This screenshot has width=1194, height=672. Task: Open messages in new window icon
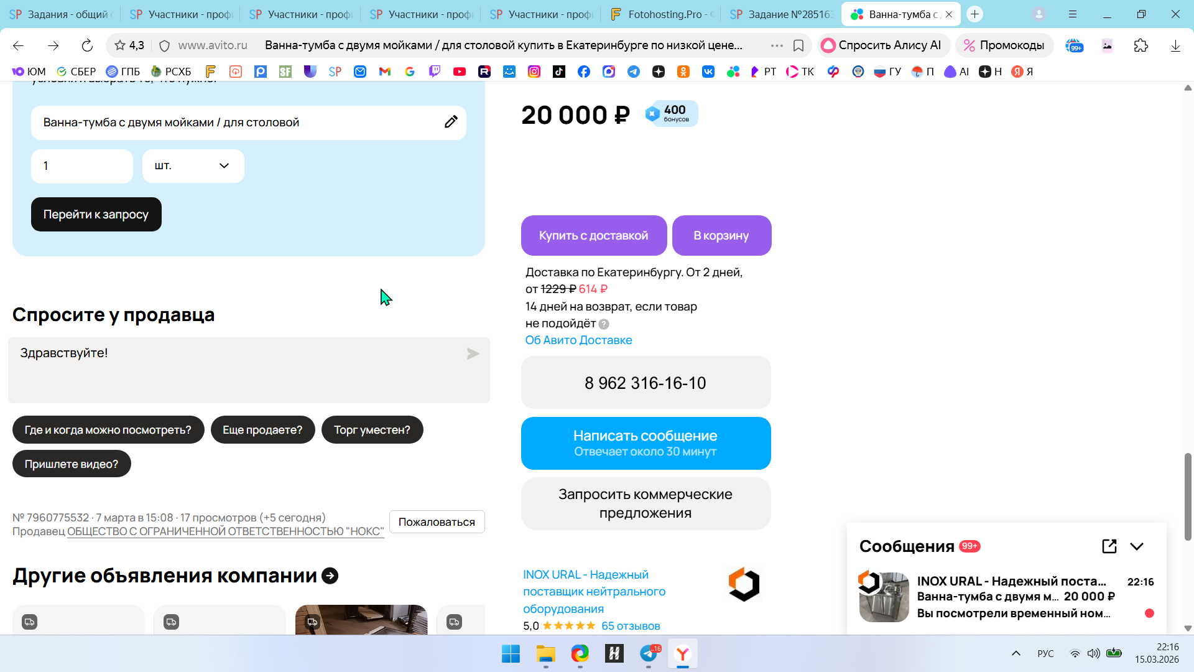(1109, 546)
